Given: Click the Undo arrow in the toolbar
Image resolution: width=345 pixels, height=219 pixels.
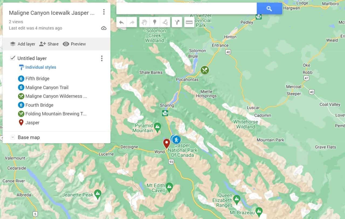Looking at the screenshot, I should tap(122, 22).
